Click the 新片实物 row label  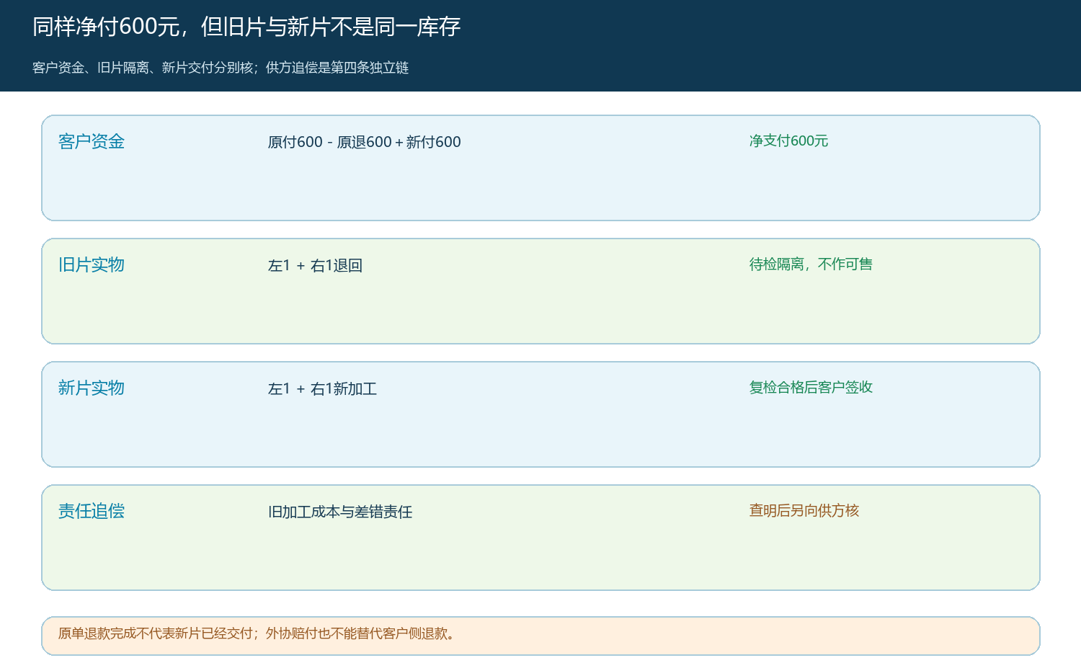coord(92,388)
